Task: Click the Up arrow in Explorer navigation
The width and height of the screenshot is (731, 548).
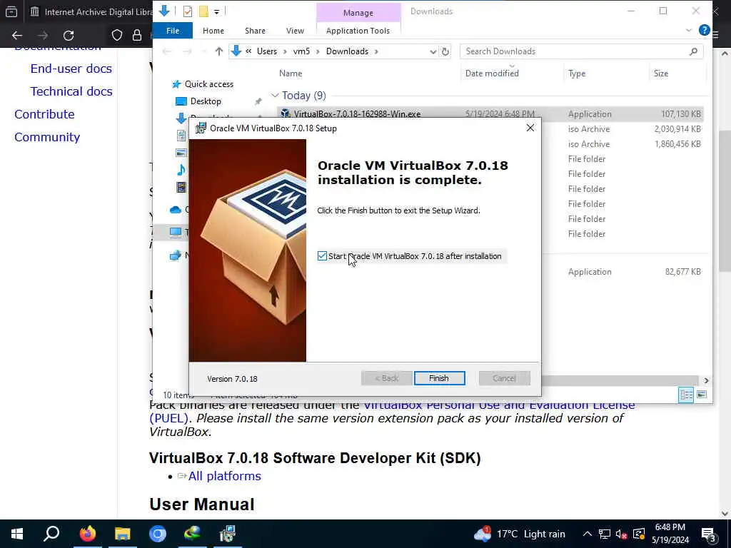Action: (218, 51)
